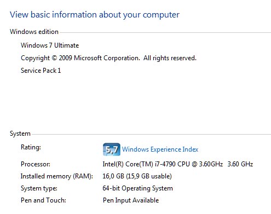Select the 16,0 GB memory value
Viewport: 271px width, 214px height.
(113, 176)
